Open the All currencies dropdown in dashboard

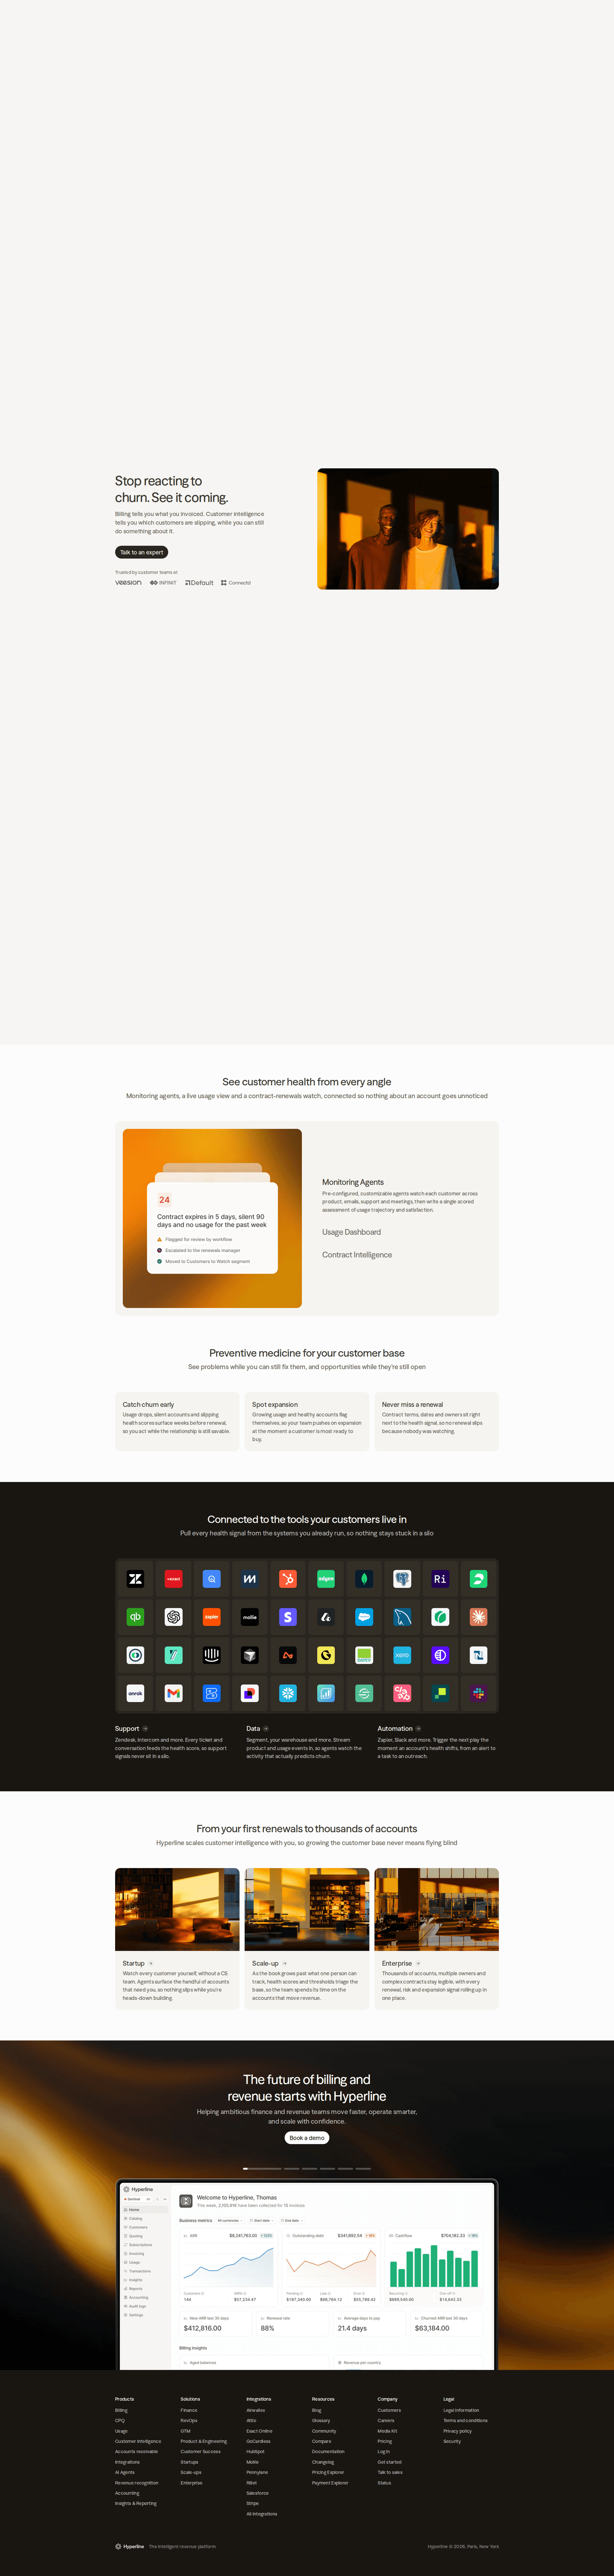(229, 2221)
